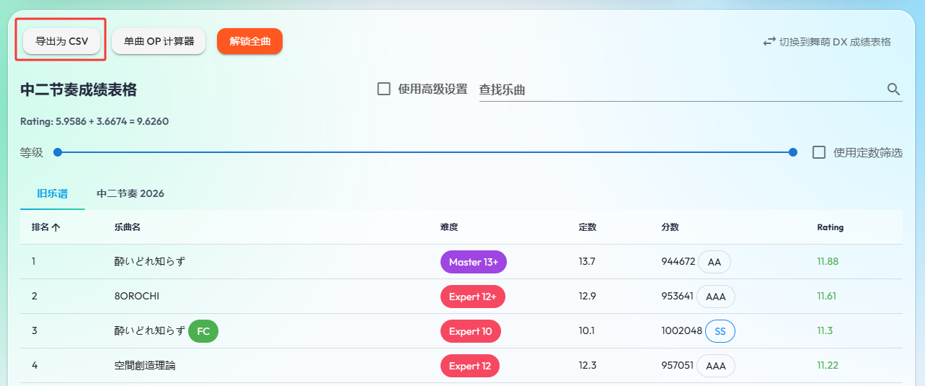Image resolution: width=925 pixels, height=386 pixels.
Task: Click the middle of the 等级 slider track
Action: [x=425, y=152]
